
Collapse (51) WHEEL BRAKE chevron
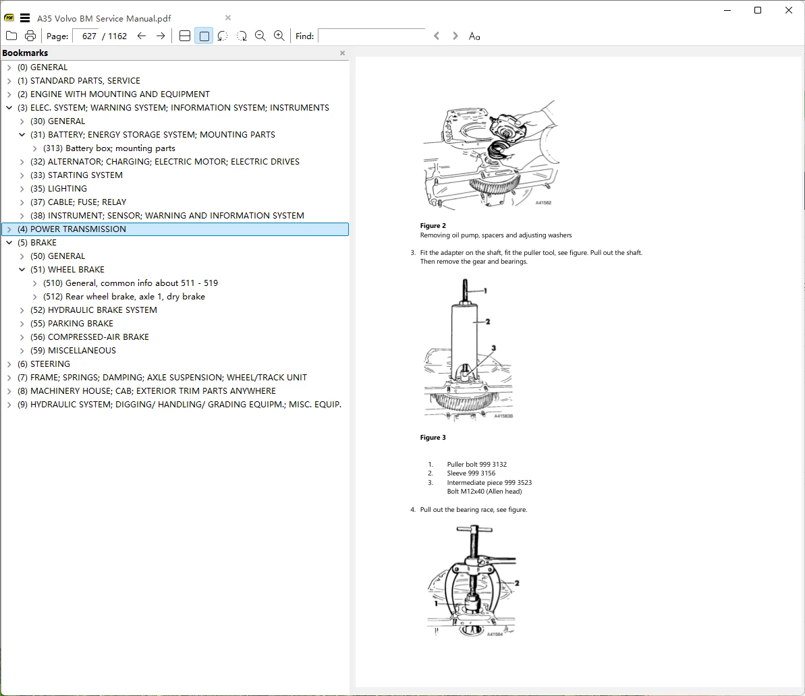[22, 270]
